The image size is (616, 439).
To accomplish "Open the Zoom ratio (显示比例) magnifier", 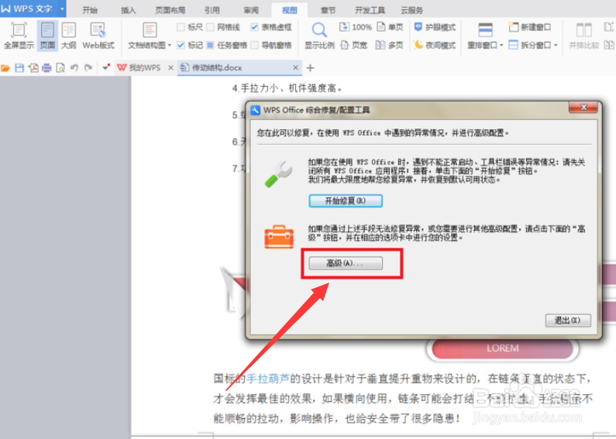I will tap(319, 30).
